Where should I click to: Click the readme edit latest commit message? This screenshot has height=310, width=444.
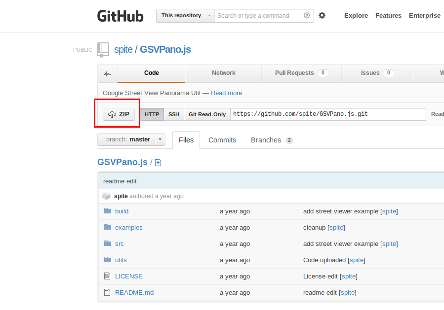pyautogui.click(x=120, y=181)
